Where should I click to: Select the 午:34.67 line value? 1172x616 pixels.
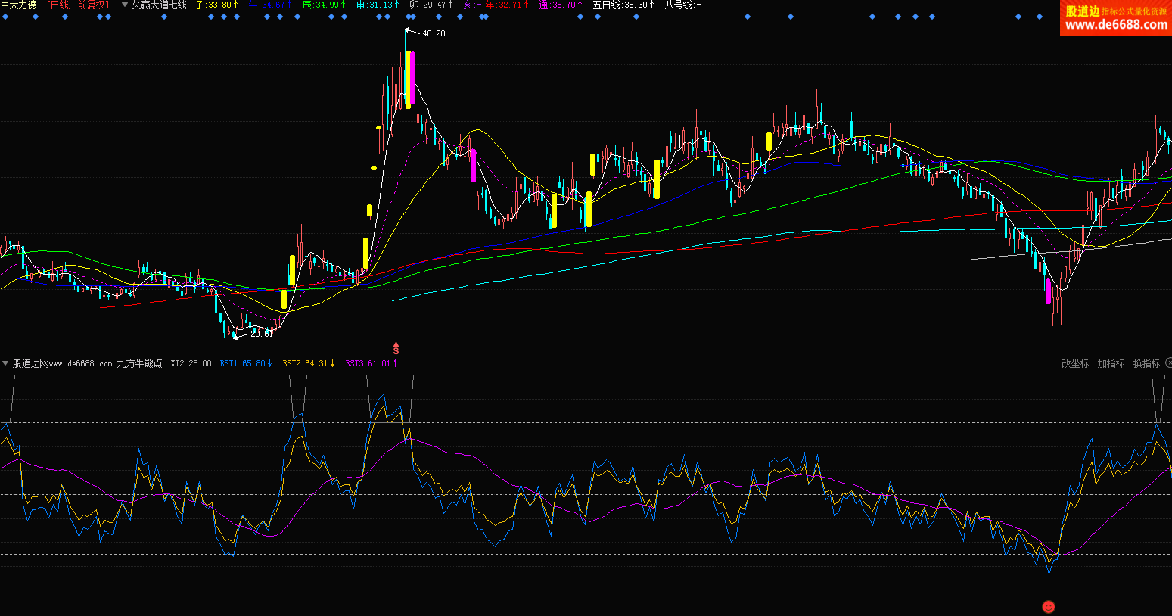[x=270, y=5]
